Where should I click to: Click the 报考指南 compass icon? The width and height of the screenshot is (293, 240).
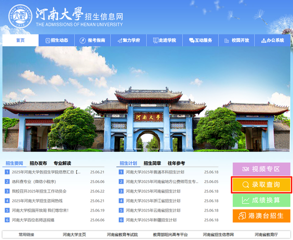[83, 40]
